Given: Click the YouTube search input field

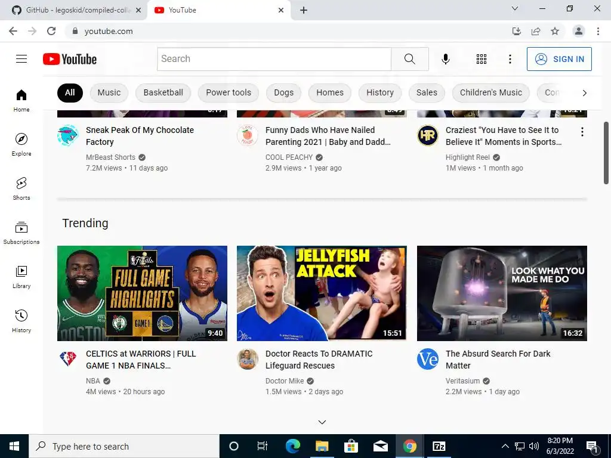Looking at the screenshot, I should point(274,59).
